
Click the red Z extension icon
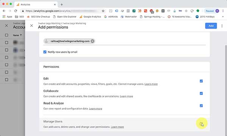[x=146, y=11]
